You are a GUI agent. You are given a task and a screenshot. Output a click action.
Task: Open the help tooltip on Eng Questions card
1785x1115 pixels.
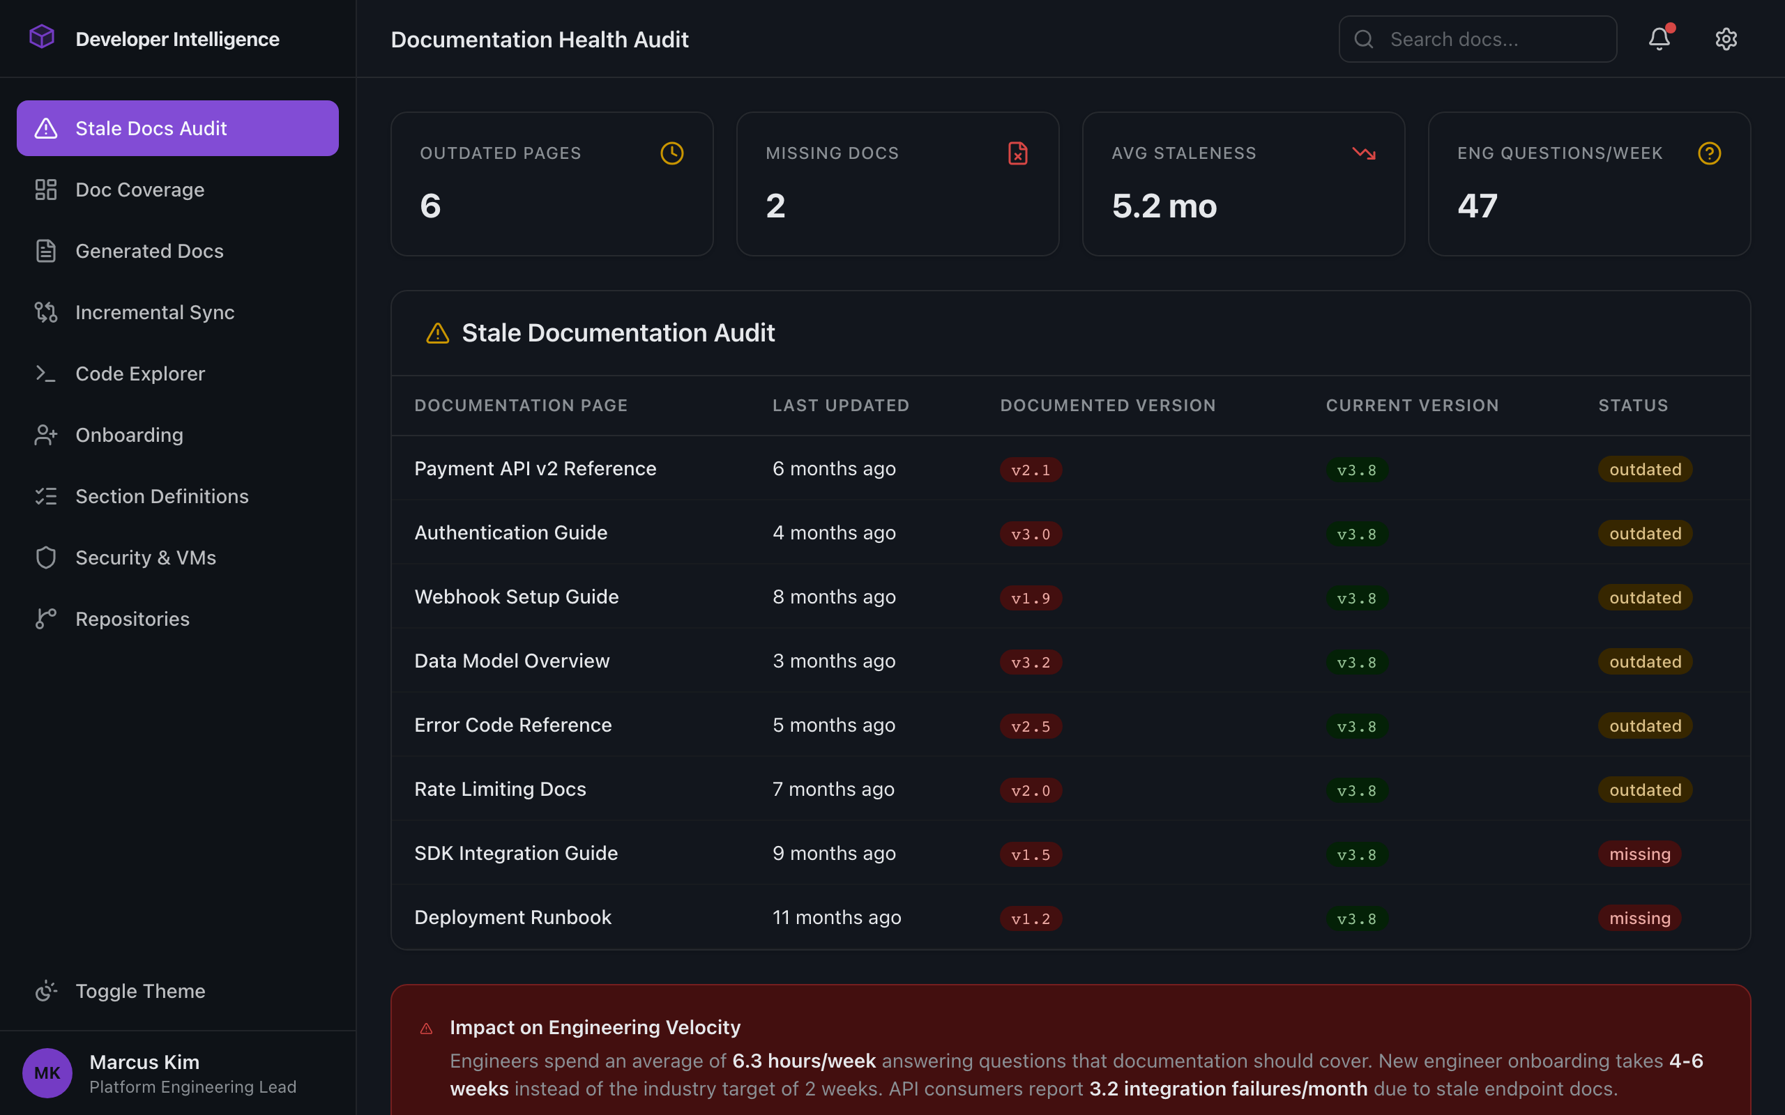click(x=1709, y=153)
